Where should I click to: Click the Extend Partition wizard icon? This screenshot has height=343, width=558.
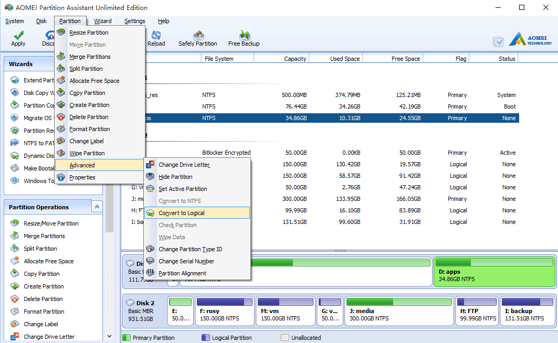click(15, 80)
